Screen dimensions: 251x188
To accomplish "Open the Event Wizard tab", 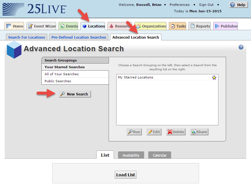I will pyautogui.click(x=41, y=26).
